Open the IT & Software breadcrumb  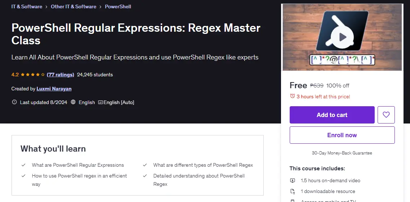tap(27, 6)
